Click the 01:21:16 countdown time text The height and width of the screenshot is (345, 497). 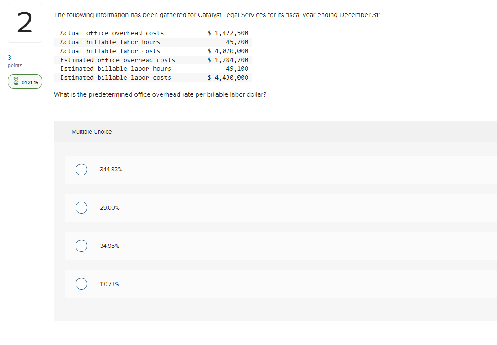30,82
